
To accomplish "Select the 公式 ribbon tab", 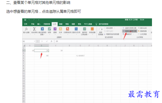I will tap(55, 24).
